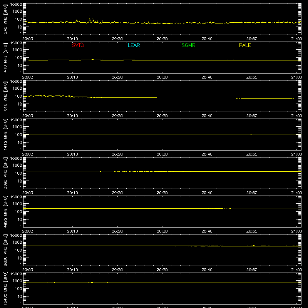Viewport: 308px width, 308px height.
Task: Click 20:10 time label under 245 MHz plot
Action: coord(72,39)
